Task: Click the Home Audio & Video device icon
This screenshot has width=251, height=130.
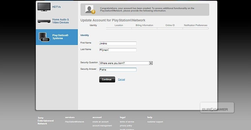Action: 44,21
